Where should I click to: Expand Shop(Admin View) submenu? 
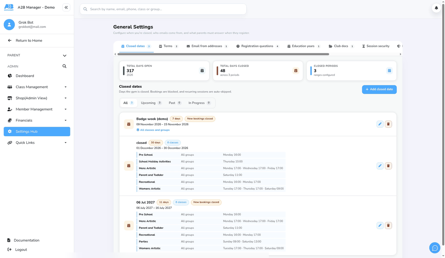click(x=65, y=98)
